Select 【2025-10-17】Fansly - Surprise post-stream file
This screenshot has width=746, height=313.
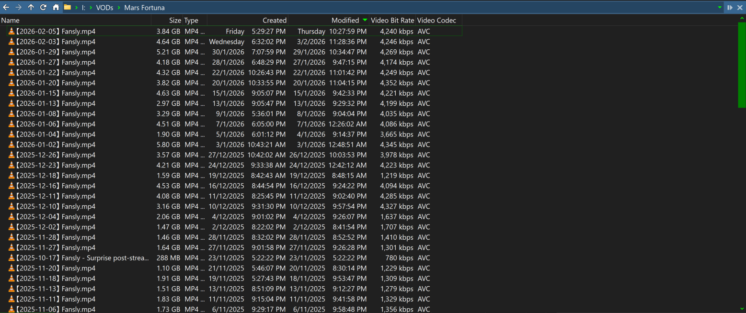[x=82, y=258]
